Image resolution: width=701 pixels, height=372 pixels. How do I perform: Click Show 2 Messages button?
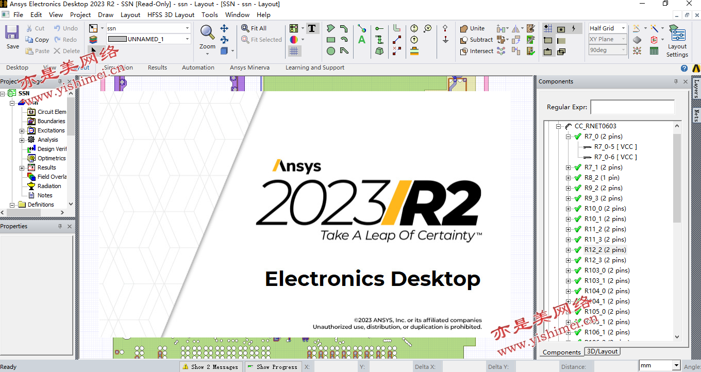(211, 367)
